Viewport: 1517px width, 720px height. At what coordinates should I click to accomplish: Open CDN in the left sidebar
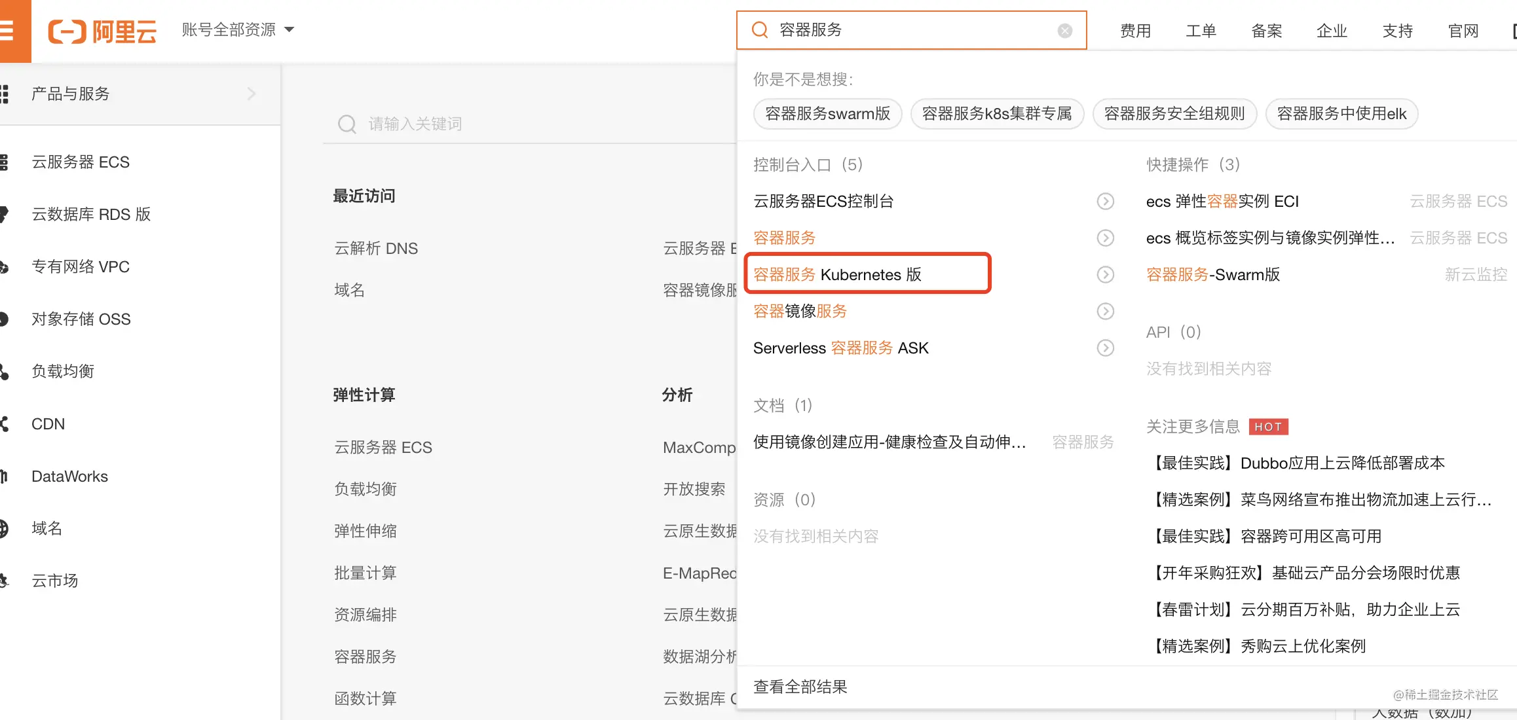coord(48,423)
